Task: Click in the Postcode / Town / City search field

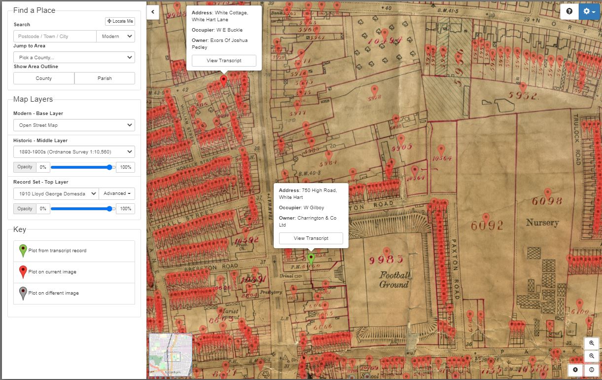Action: coord(55,37)
